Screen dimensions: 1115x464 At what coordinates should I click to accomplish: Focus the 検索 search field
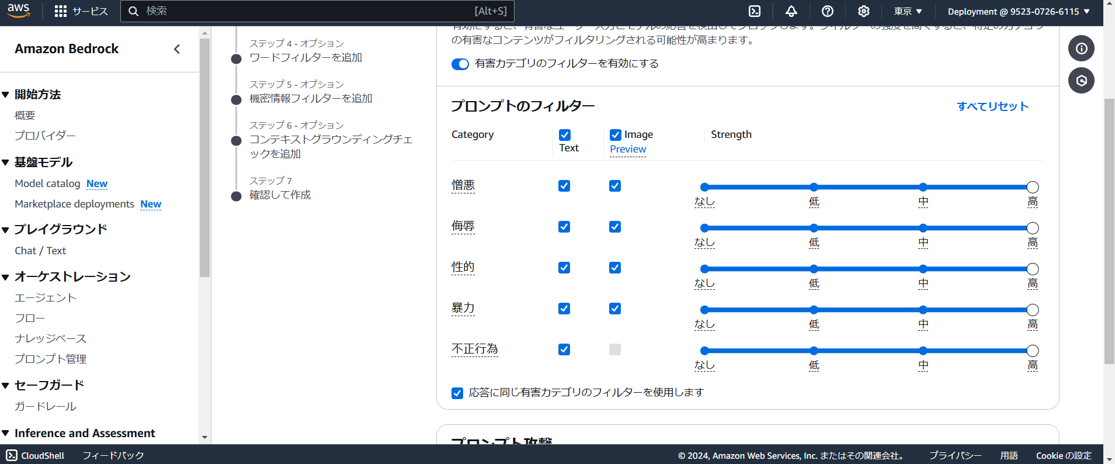[x=317, y=11]
